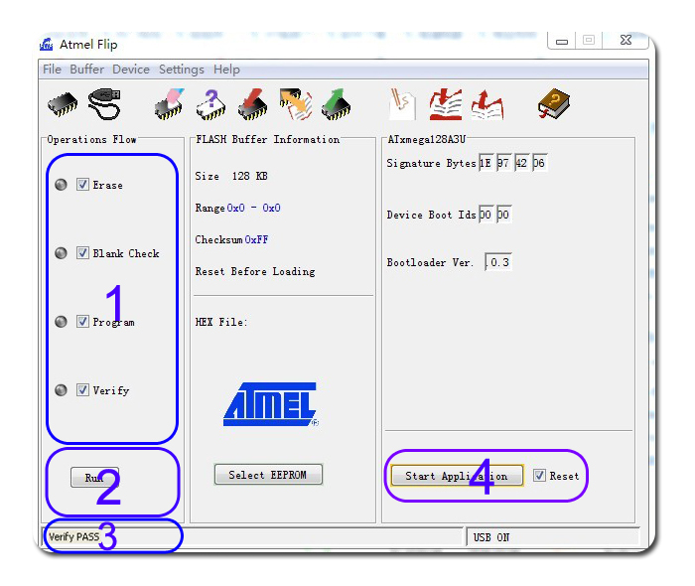Open the Settings menu
695x586 pixels.
tap(182, 70)
